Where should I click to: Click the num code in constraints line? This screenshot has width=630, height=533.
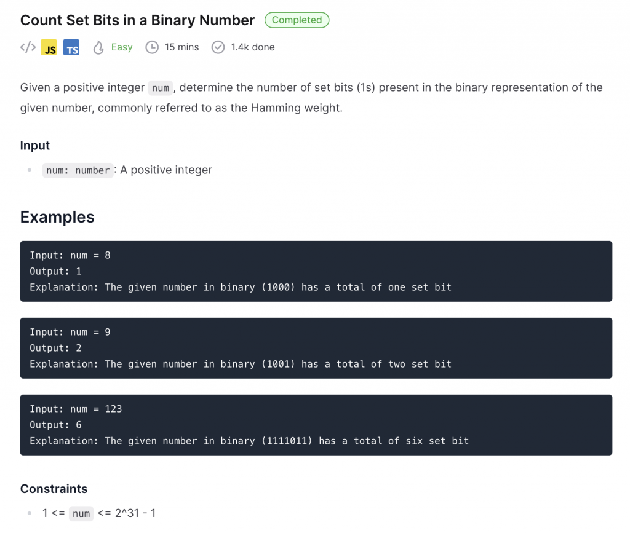tap(81, 513)
